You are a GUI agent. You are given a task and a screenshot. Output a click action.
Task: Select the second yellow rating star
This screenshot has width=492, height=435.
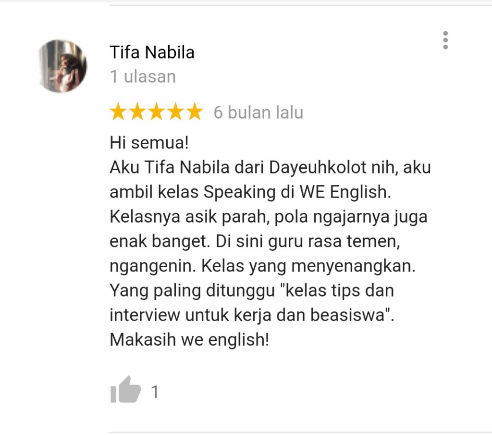point(137,112)
